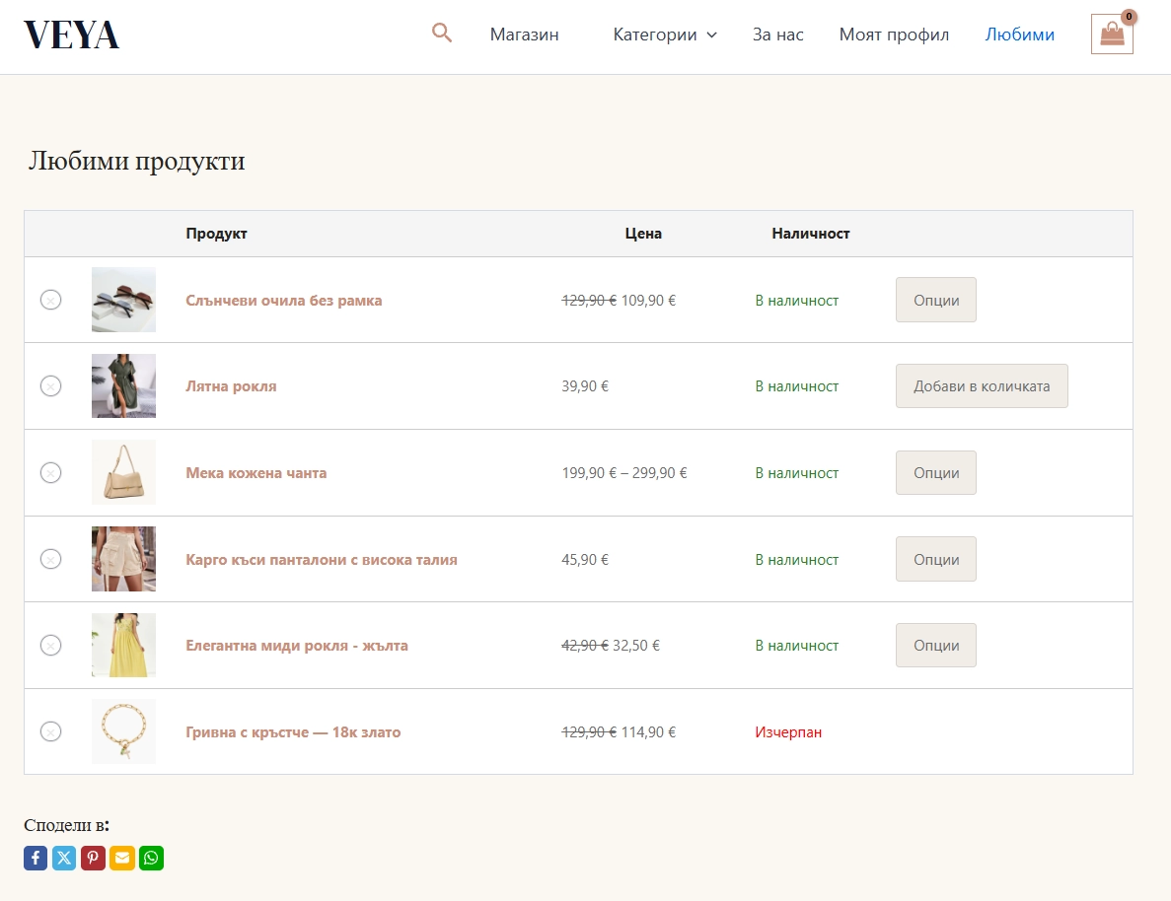The image size is (1171, 901).
Task: Click the beige leather bag thumbnail
Action: pos(123,472)
